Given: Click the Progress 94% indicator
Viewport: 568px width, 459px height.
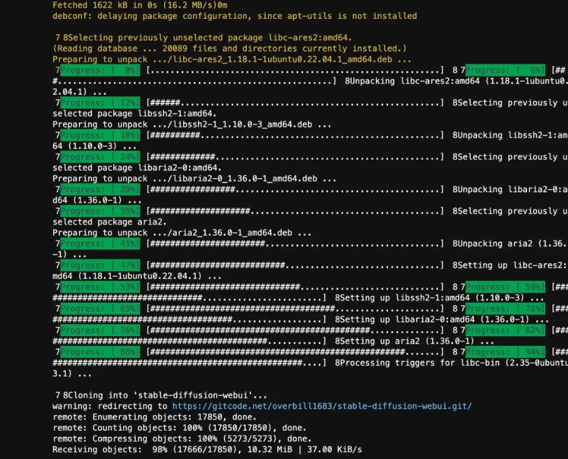Looking at the screenshot, I should 505,352.
